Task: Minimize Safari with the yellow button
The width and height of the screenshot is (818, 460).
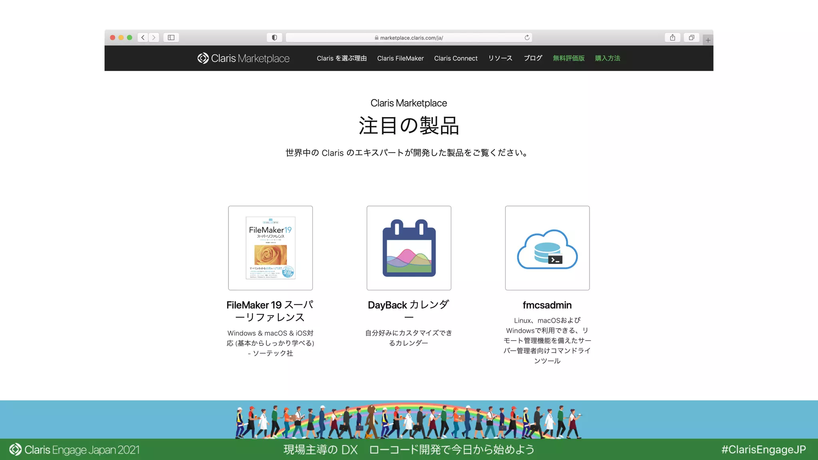Action: pos(121,38)
